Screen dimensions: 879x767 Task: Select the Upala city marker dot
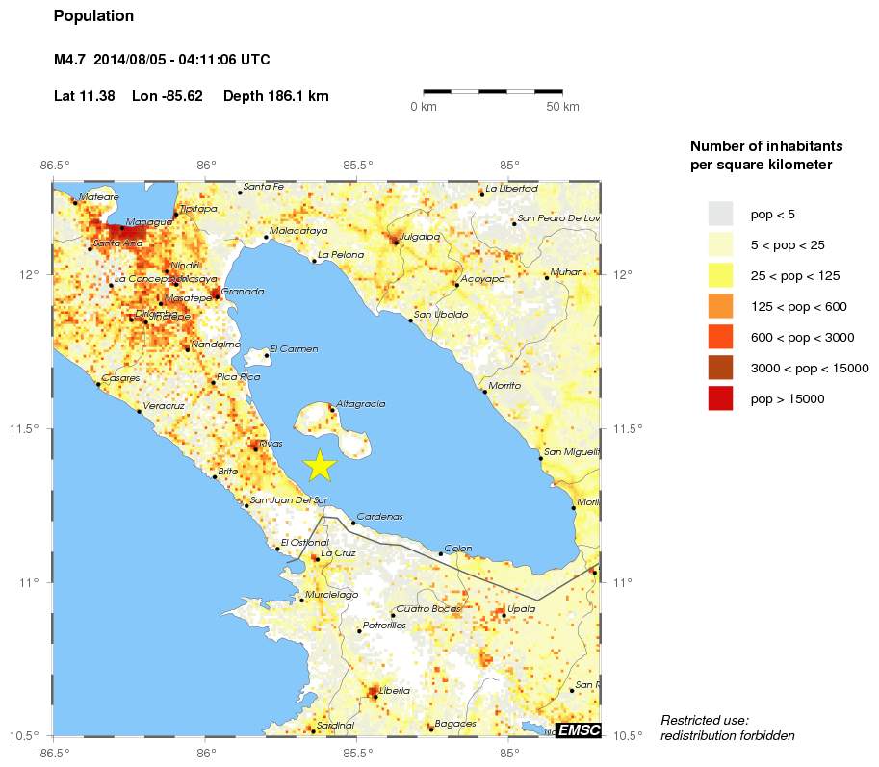click(503, 614)
